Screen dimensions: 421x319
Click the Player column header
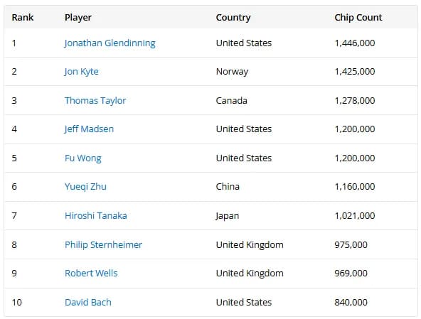[78, 18]
